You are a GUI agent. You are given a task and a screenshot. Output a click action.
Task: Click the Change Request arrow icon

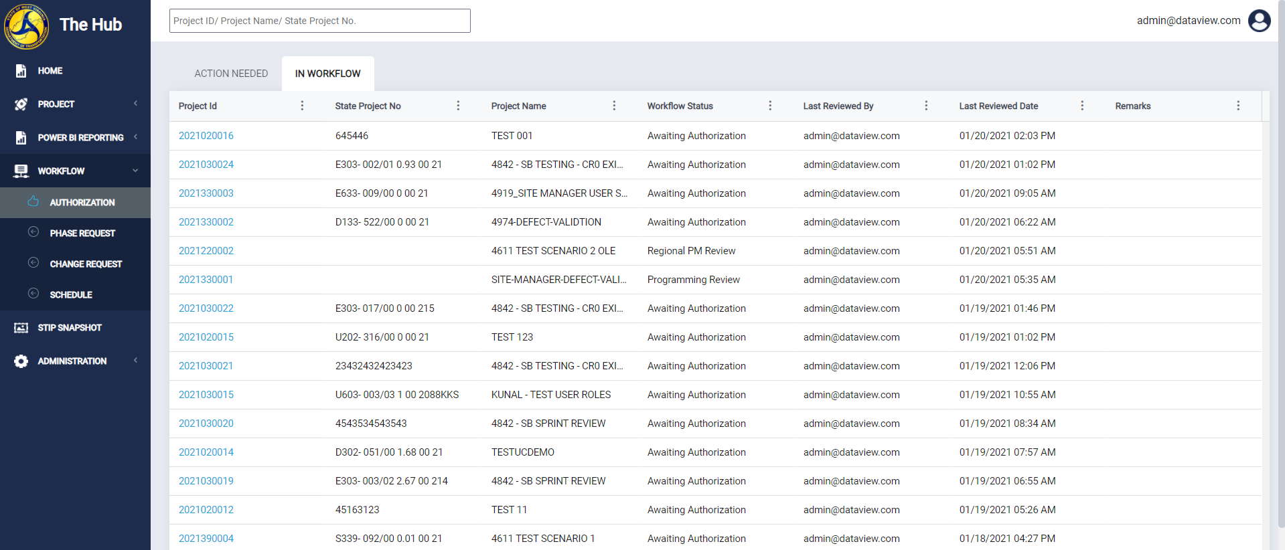tap(33, 263)
